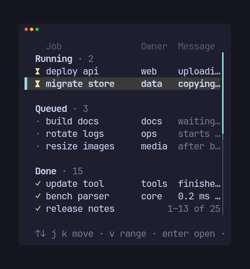The image size is (250, 269).
Task: Click the waiting… message of build docs
Action: (199, 122)
